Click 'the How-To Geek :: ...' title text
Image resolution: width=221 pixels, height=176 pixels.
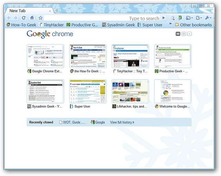point(90,71)
